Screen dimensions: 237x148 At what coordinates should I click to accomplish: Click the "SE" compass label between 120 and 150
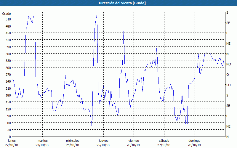pyautogui.click(x=228, y=106)
